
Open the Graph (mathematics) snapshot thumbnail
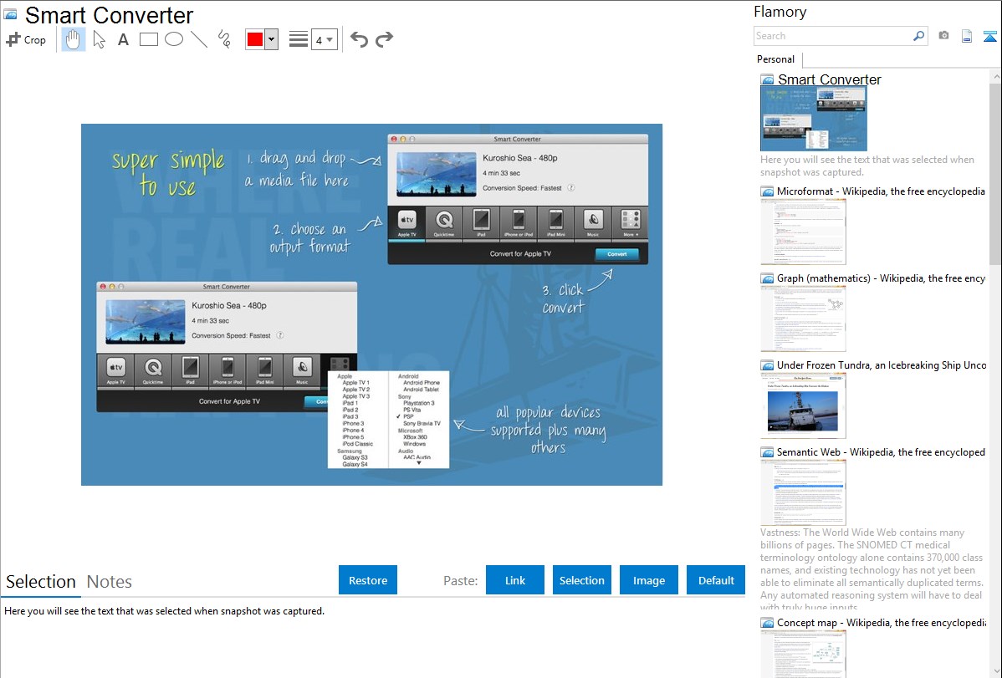(803, 319)
